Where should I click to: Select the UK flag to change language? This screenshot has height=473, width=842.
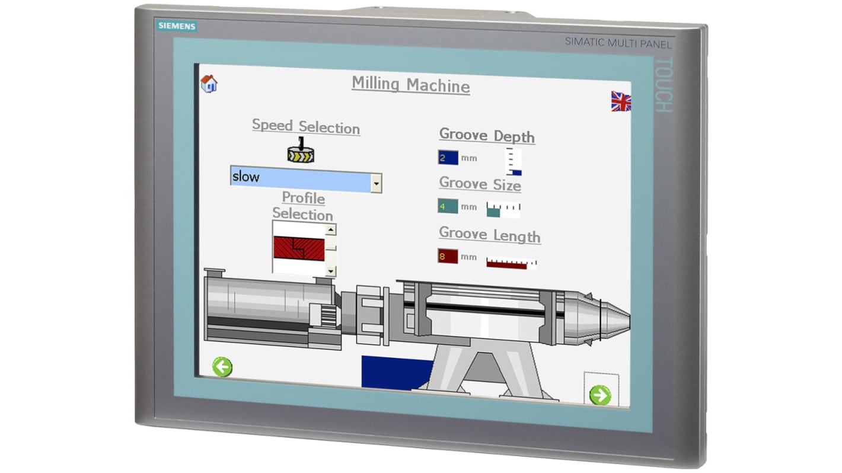tap(621, 102)
